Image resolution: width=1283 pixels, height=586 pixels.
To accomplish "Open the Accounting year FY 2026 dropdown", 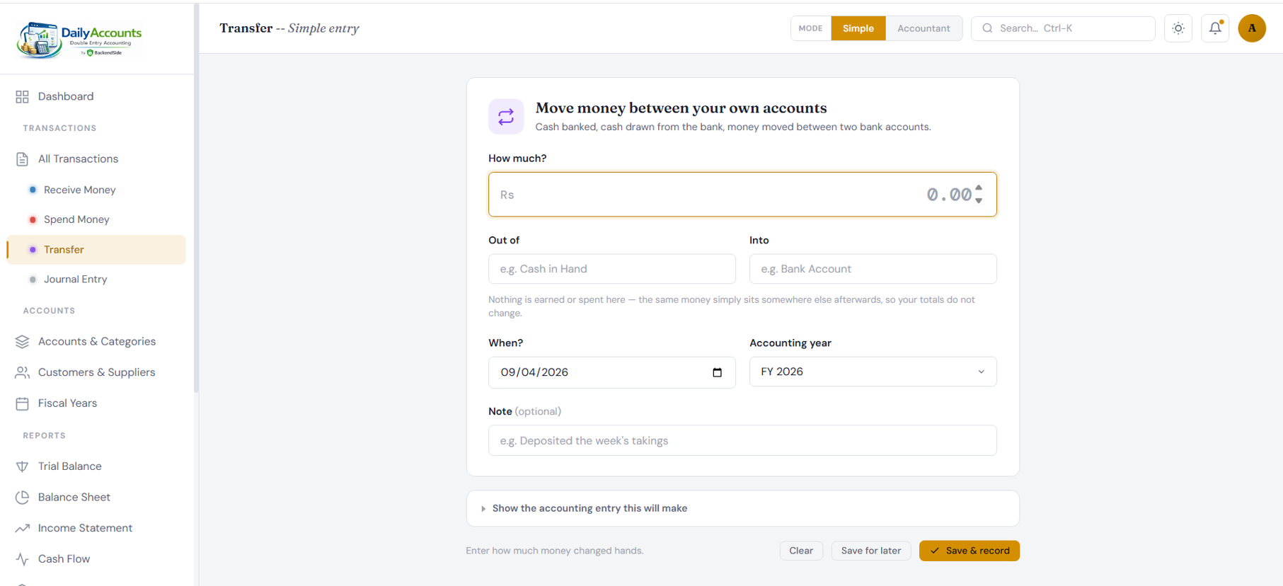I will tap(873, 372).
